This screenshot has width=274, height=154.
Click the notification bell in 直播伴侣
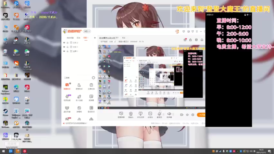point(202,40)
